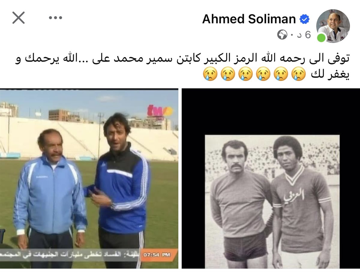
Task: Click the globe public privacy icon
Action: click(x=282, y=35)
